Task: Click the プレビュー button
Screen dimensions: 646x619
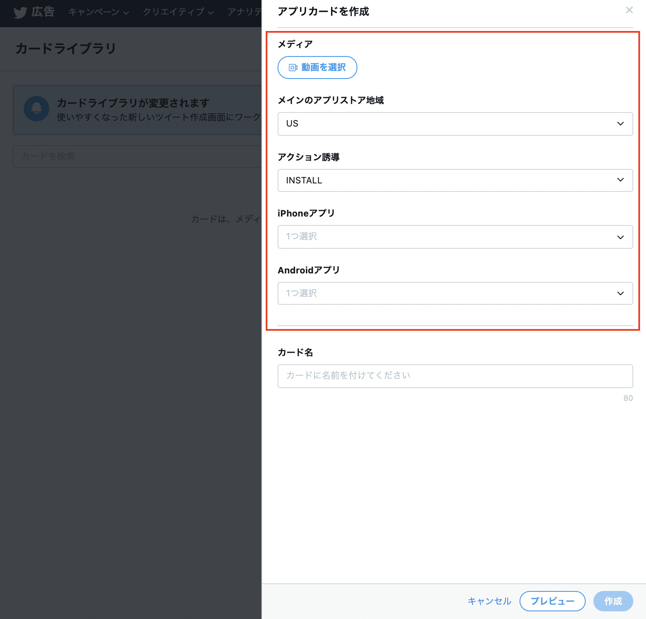Action: click(x=552, y=601)
